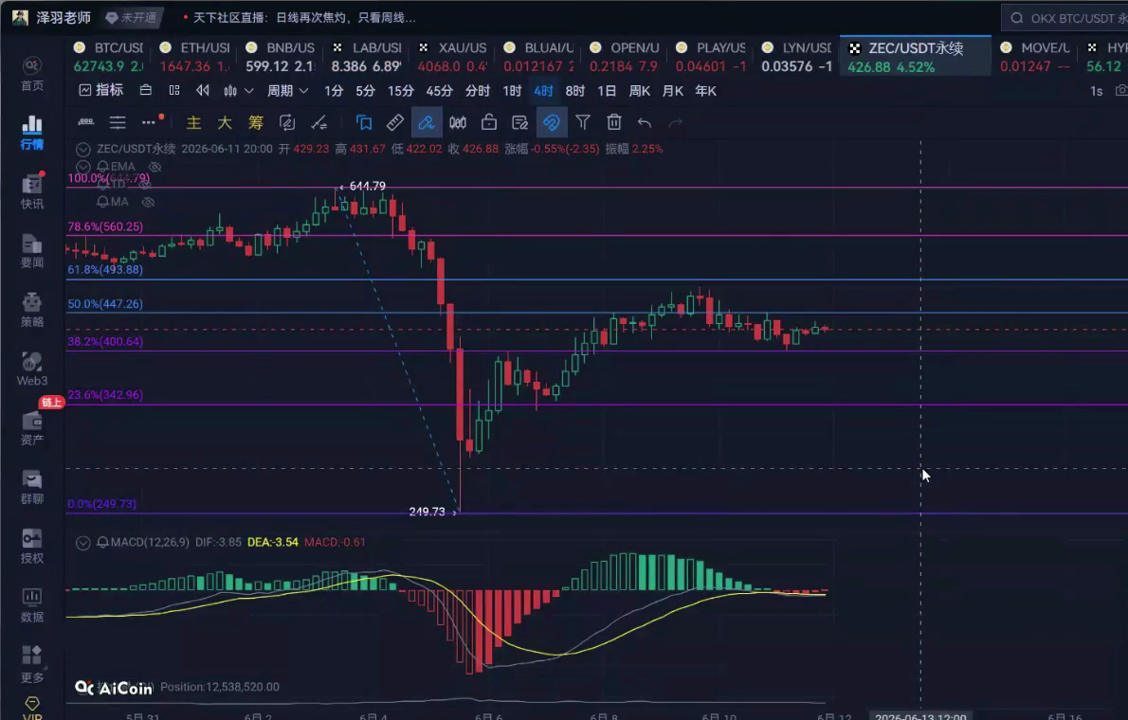This screenshot has width=1128, height=720.
Task: Select the 45分 timeframe
Action: [x=439, y=91]
